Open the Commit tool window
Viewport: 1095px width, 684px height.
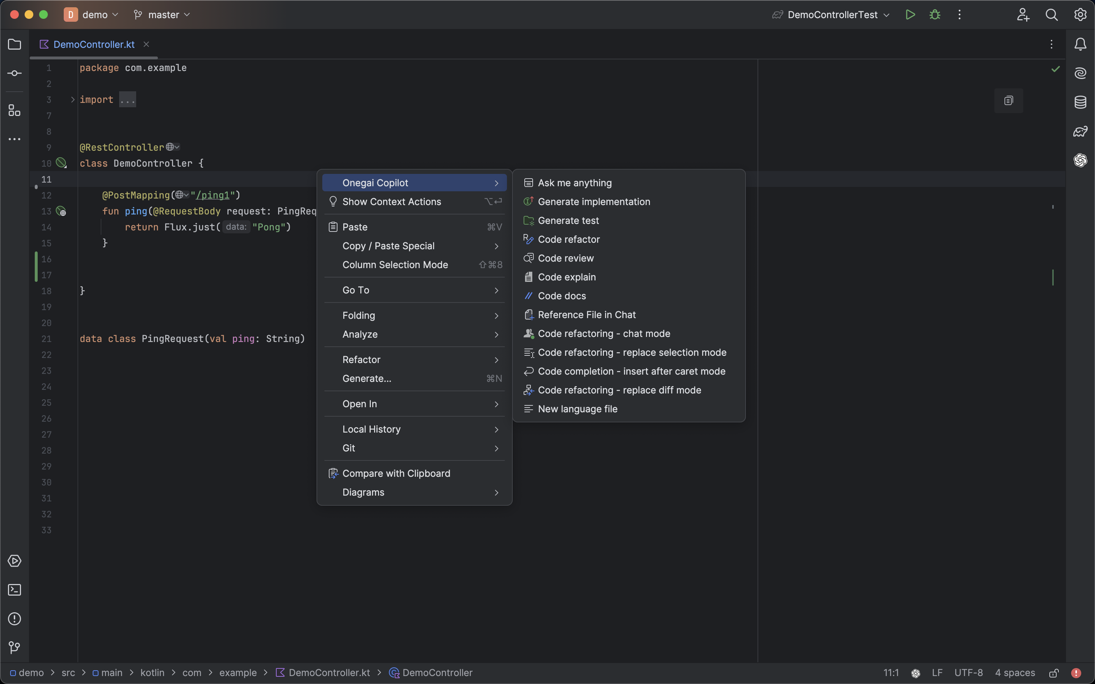point(14,73)
